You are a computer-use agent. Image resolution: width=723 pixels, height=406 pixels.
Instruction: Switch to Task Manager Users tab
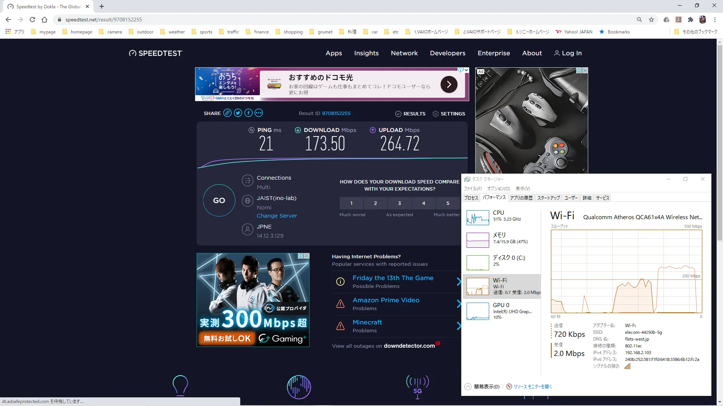coord(571,198)
